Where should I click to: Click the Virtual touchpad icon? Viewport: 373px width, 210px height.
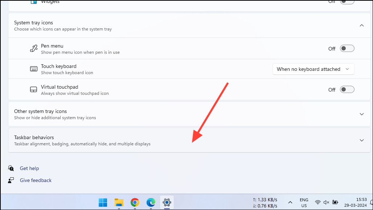coord(34,89)
